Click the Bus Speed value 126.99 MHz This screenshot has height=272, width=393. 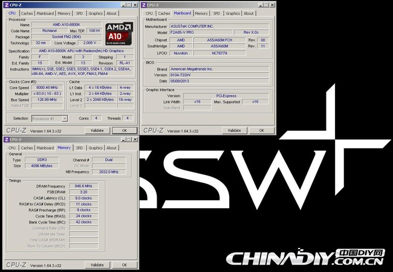(47, 100)
